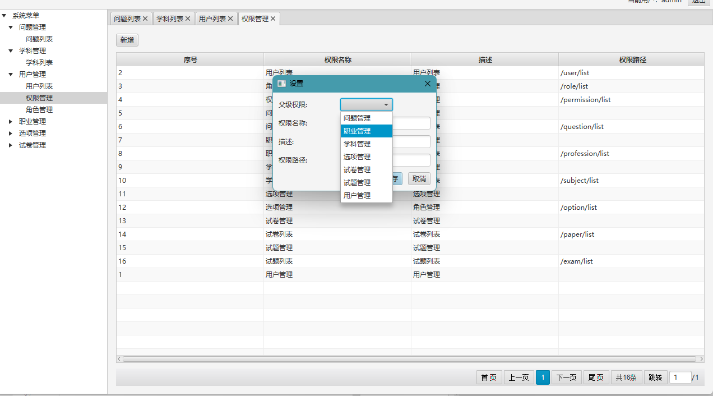The height and width of the screenshot is (396, 713).
Task: Collapse the 用户管理 tree node
Action: coord(11,75)
